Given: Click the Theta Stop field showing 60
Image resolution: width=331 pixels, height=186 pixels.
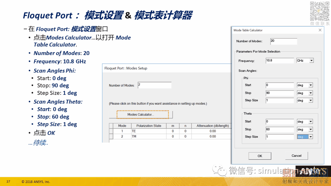Looking at the screenshot, I should point(280,129).
